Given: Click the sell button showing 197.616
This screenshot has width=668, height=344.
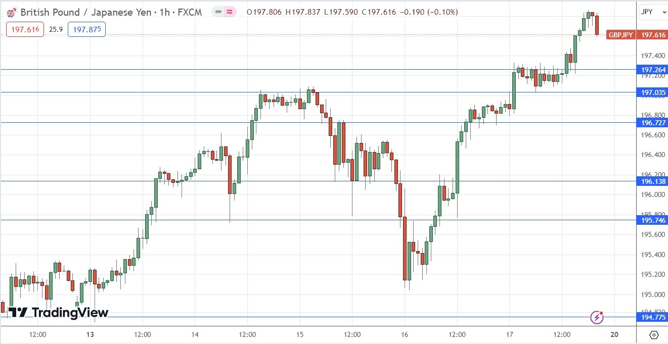Looking at the screenshot, I should click(x=24, y=29).
